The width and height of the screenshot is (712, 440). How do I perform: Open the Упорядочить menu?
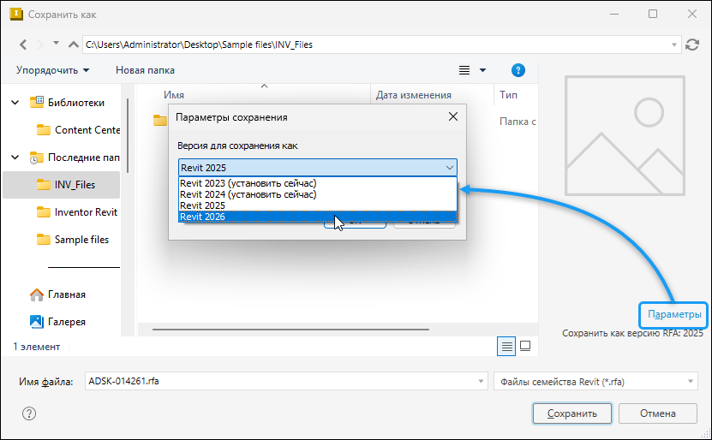(52, 70)
